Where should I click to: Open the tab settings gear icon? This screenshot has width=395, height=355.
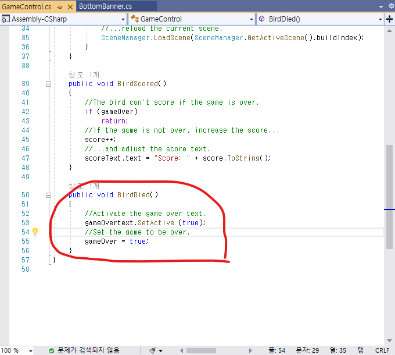click(392, 6)
